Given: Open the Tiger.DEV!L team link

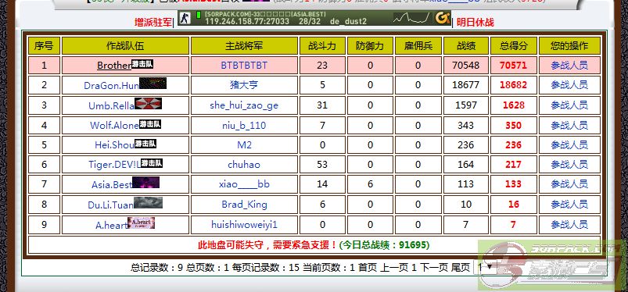Looking at the screenshot, I should pos(114,165).
